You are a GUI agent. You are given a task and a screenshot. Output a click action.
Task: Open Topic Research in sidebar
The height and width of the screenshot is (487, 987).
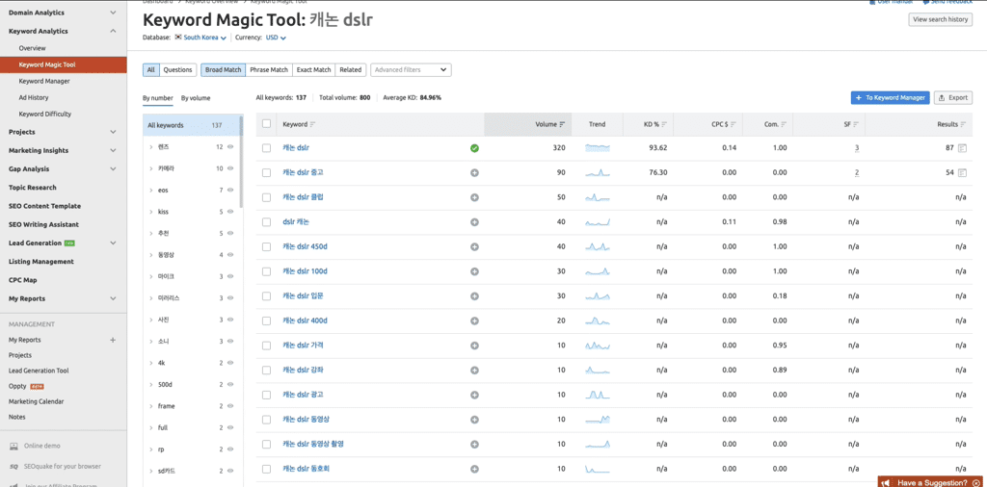click(x=32, y=188)
